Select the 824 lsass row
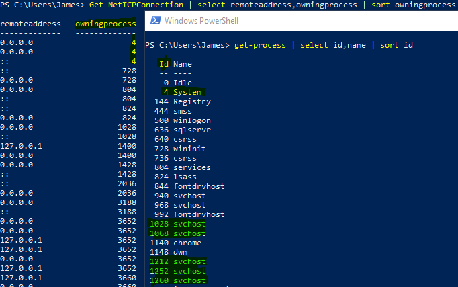This screenshot has height=287, width=458. [175, 177]
